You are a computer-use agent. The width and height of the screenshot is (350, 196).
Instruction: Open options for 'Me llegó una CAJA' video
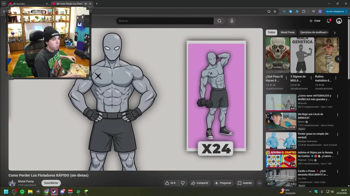click(x=337, y=115)
